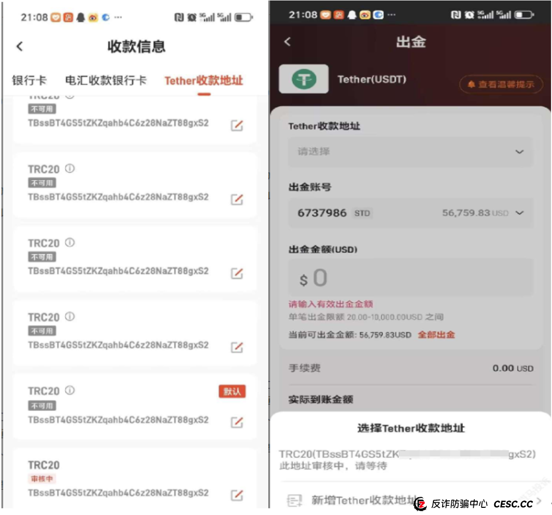Click the Tether(USDT) coin logo
This screenshot has height=515, width=552.
coord(304,79)
